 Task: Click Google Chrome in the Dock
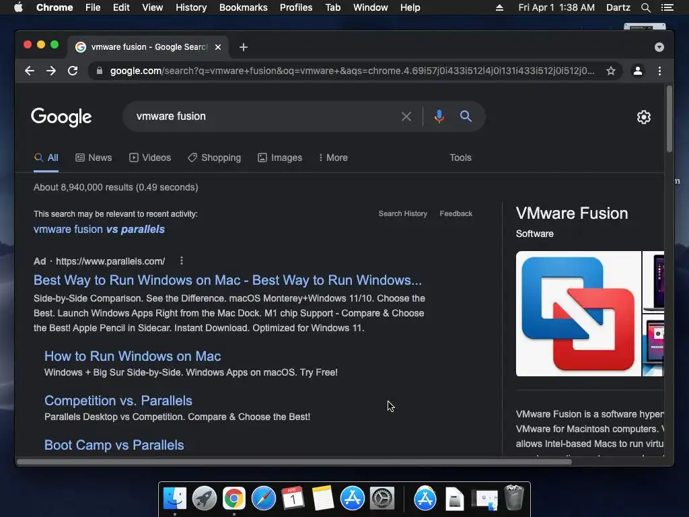click(x=233, y=499)
